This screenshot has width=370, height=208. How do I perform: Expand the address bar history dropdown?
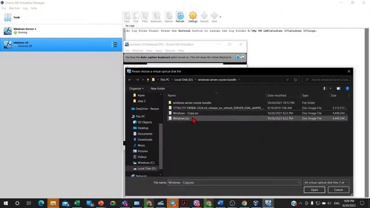pos(287,80)
